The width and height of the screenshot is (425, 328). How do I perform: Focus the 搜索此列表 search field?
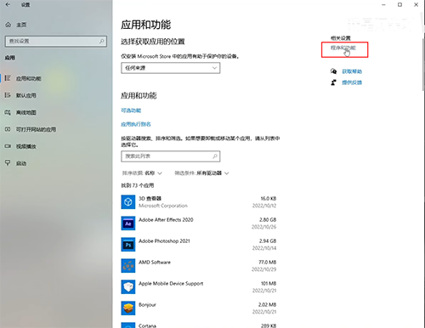click(x=171, y=156)
